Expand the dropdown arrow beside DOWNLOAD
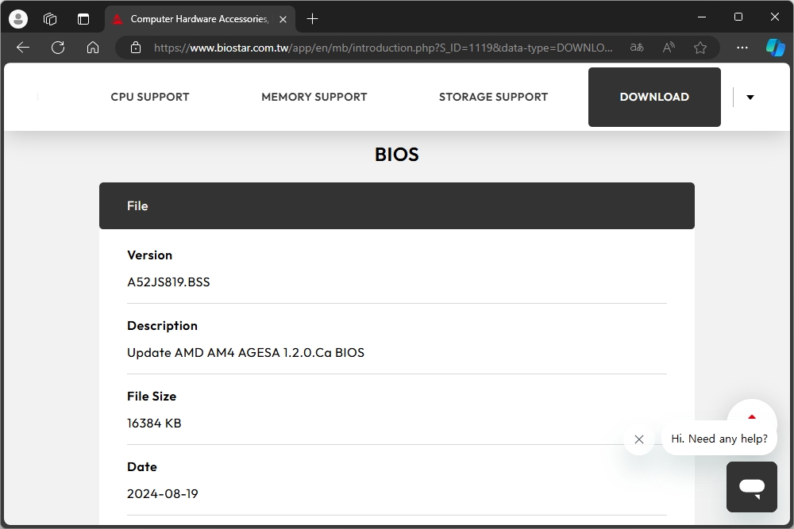 pos(750,97)
